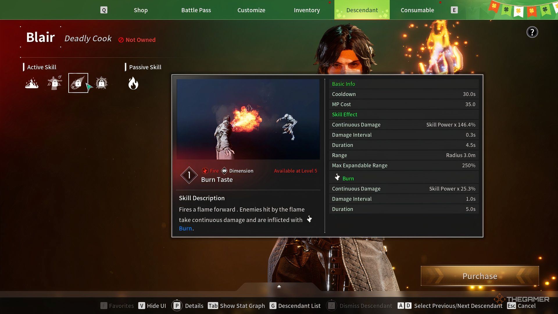Viewport: 558px width, 314px height.
Task: Click the Burn status icon in description
Action: tap(309, 219)
